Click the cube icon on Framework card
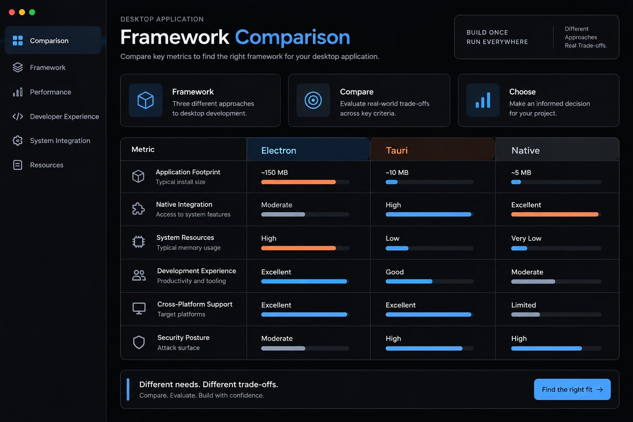The width and height of the screenshot is (633, 422). coord(145,100)
